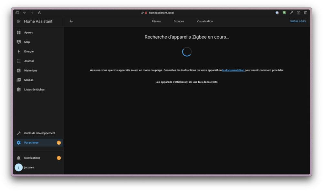Screen dimensions: 323x191
Task: Open the eyedropper extension icon
Action: 291,13
